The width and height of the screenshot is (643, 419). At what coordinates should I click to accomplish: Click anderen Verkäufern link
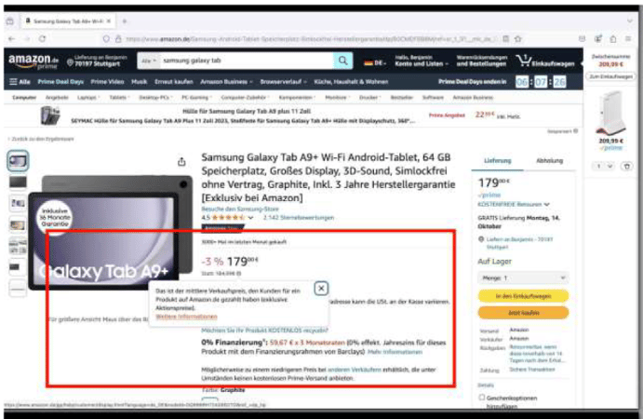pyautogui.click(x=355, y=370)
